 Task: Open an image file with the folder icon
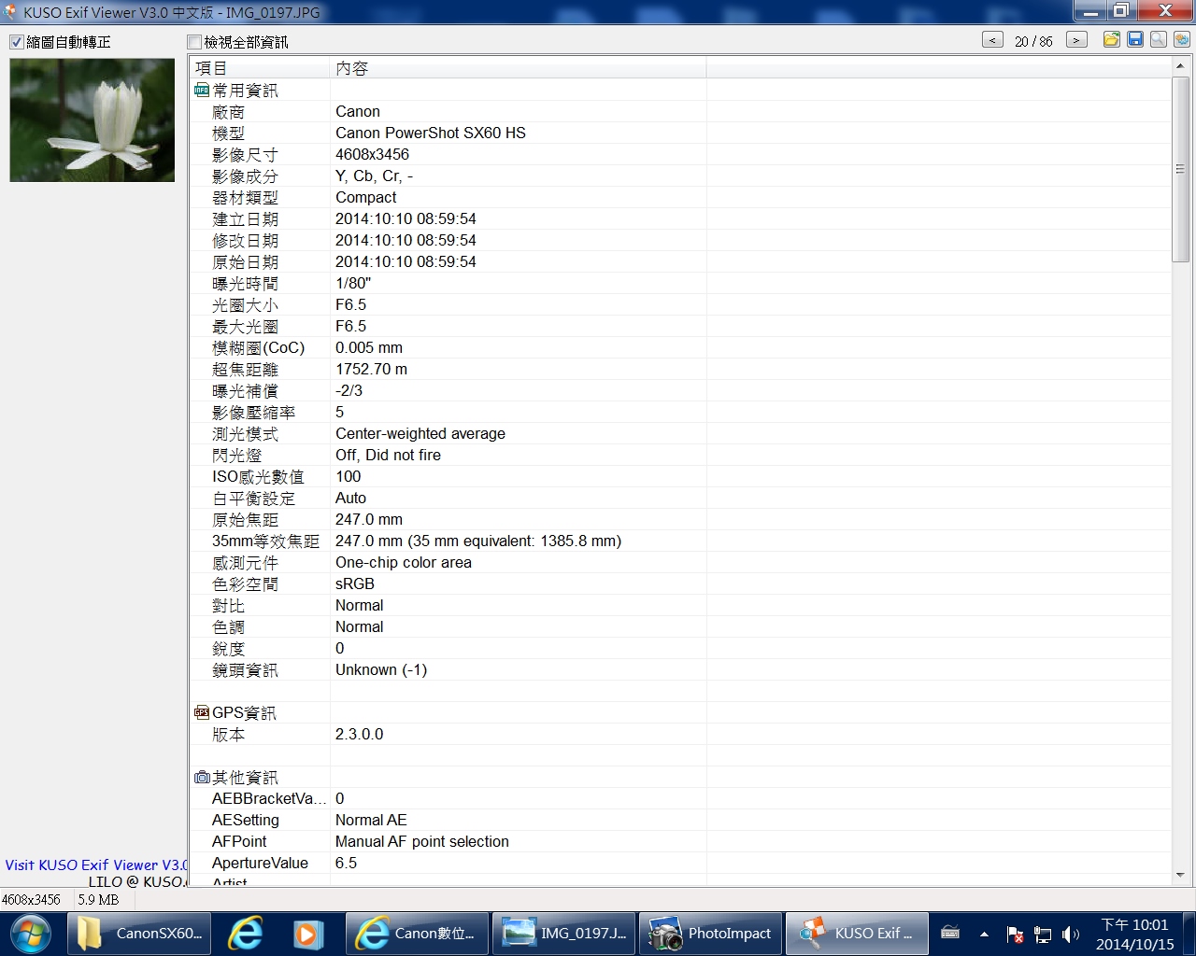click(1111, 39)
